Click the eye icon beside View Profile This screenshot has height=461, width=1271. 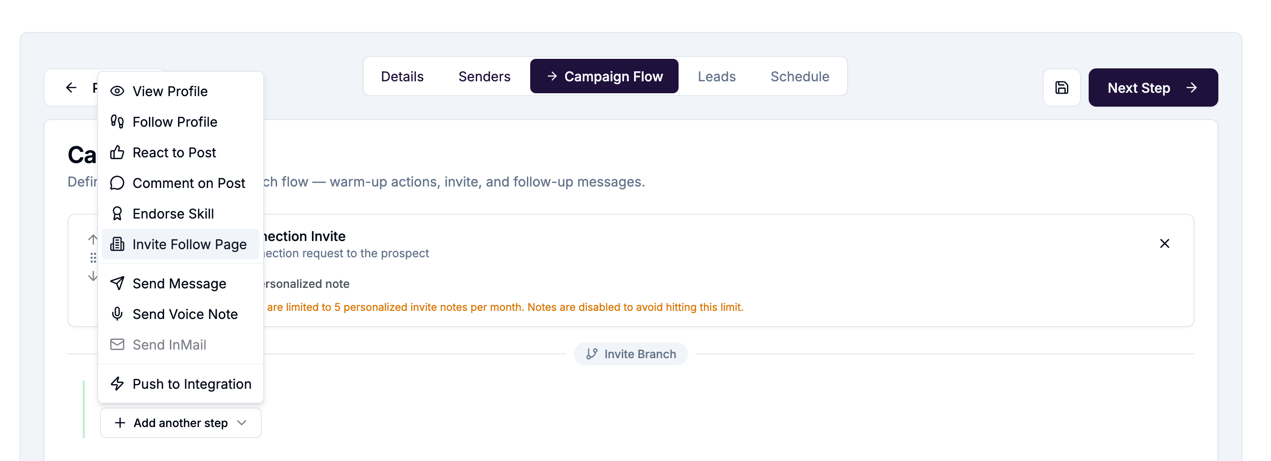pos(117,91)
